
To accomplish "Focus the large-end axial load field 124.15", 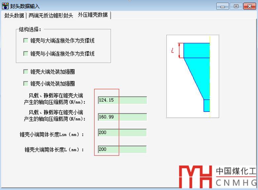I will click(122, 100).
